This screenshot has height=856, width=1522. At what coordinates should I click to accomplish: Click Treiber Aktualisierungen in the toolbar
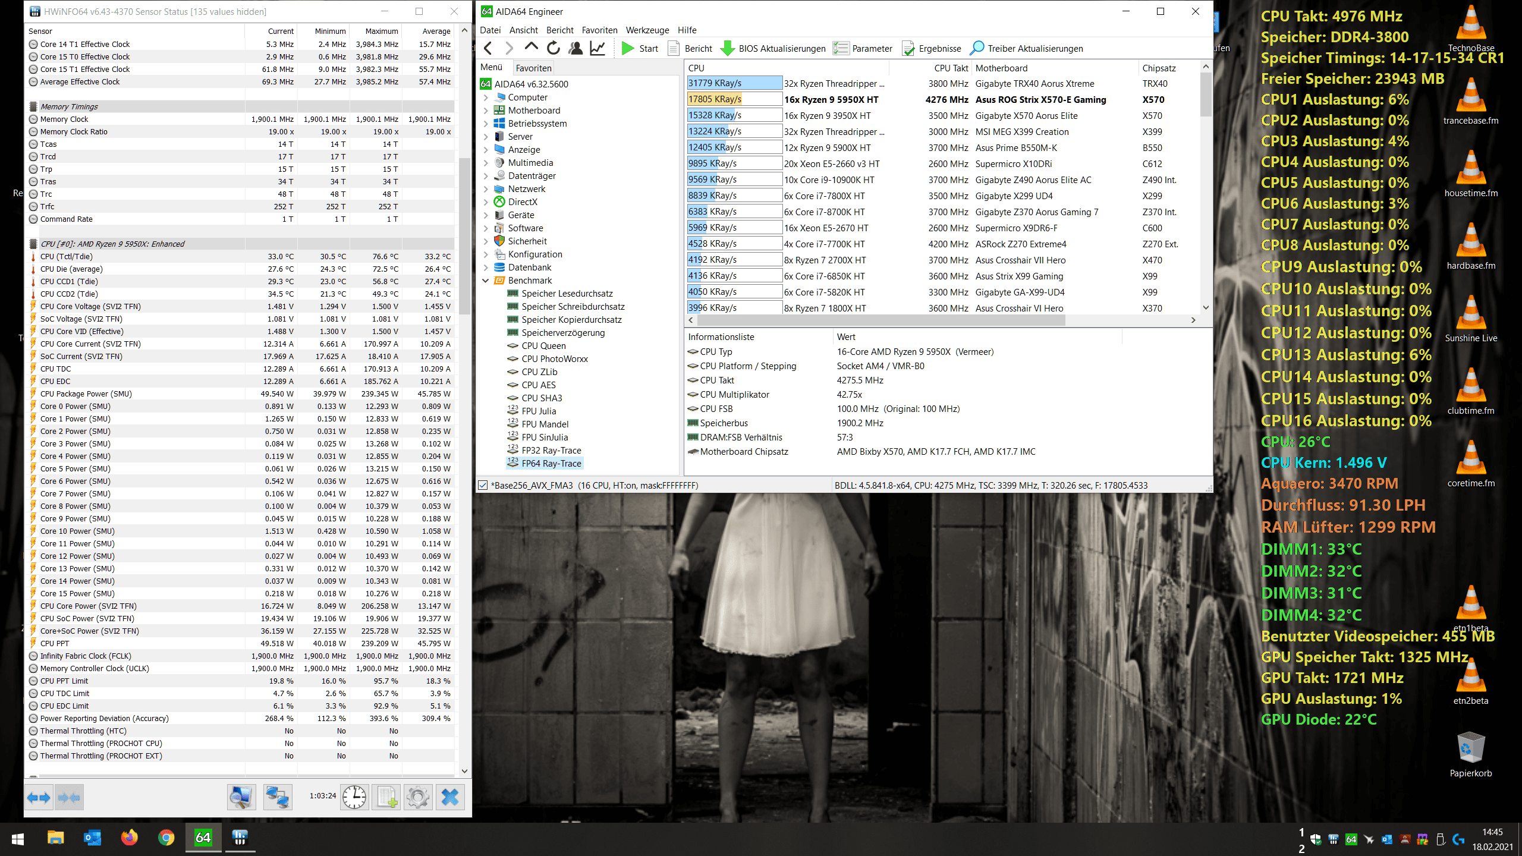click(1026, 48)
